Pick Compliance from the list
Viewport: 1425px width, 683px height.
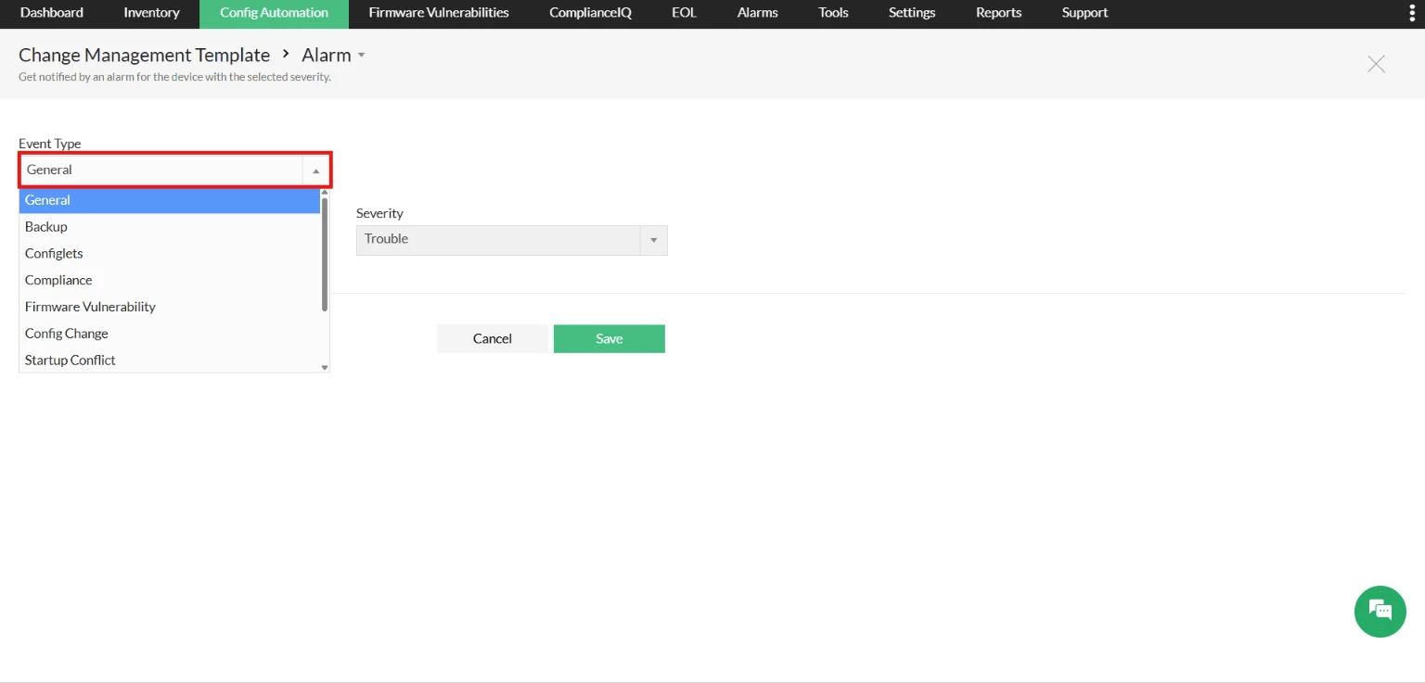click(170, 281)
